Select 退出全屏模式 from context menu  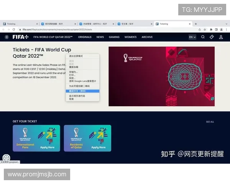pyautogui.click(x=82, y=56)
